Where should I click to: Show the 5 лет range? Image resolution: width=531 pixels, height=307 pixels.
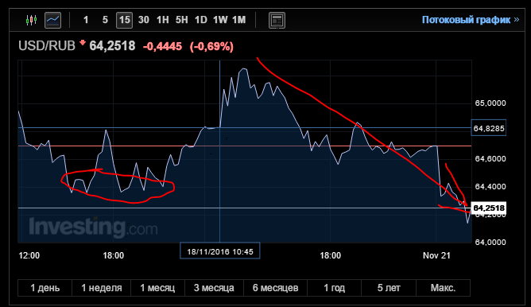coord(389,288)
